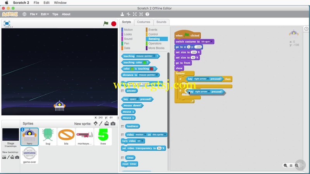Image resolution: width=310 pixels, height=174 pixels.
Task: Zoom out the scripts area
Action: coord(285,165)
